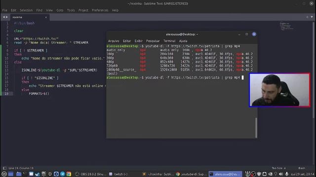The height and width of the screenshot is (177, 316).
Task: Maximize the alexsussa@Desktop terminal window
Action: [247, 34]
